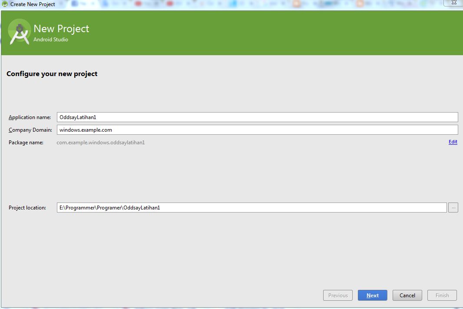Click the 'Project location:' label

pyautogui.click(x=27, y=208)
